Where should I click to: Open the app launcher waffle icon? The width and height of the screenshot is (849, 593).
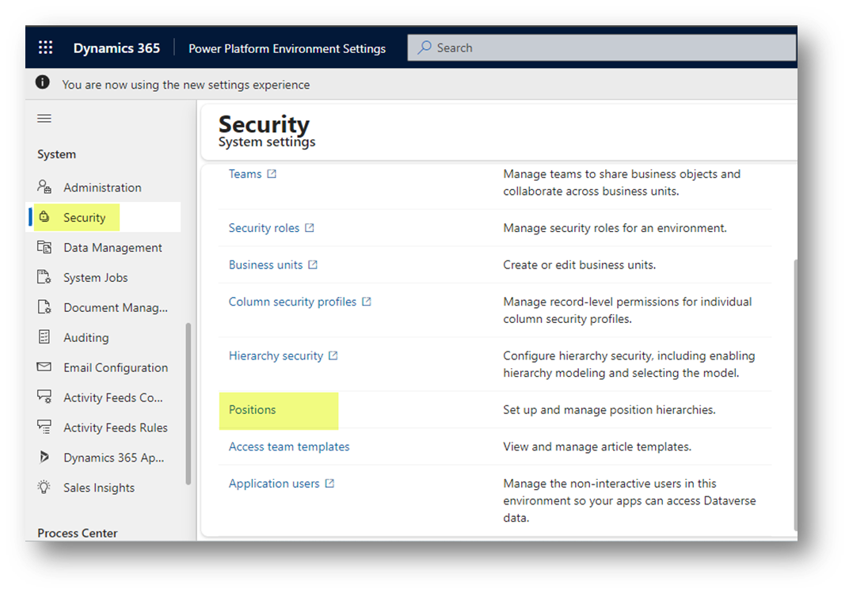[x=45, y=48]
